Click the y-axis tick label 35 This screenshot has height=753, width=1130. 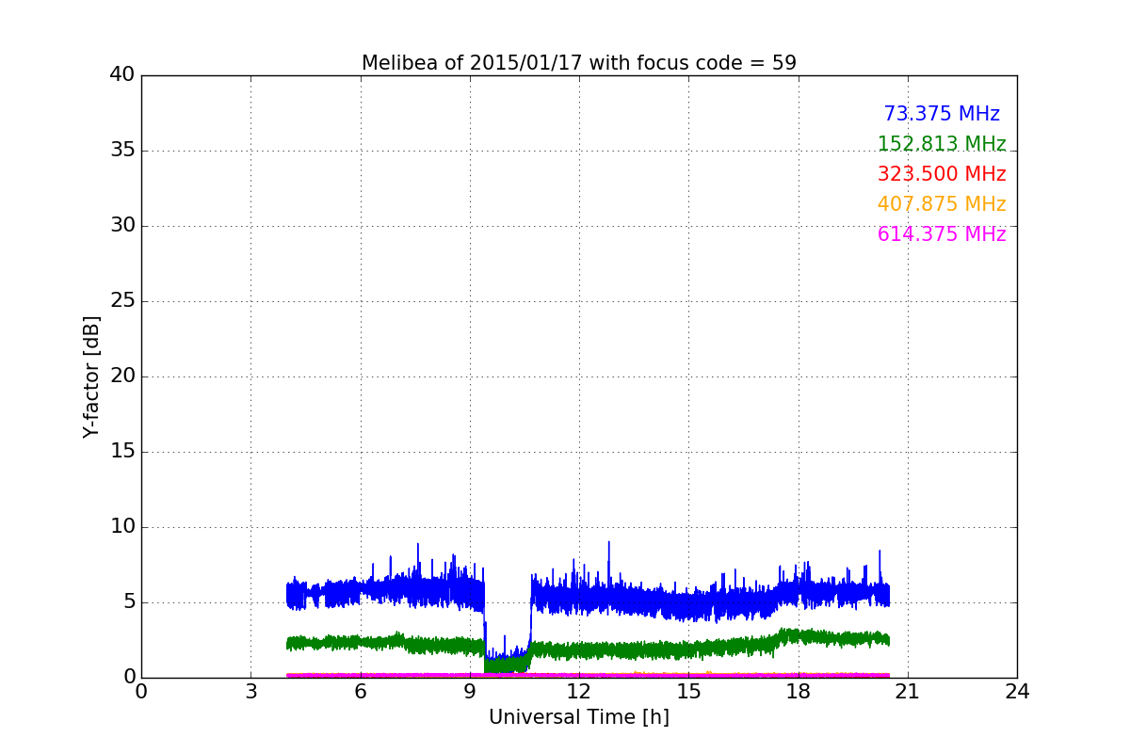(x=122, y=151)
